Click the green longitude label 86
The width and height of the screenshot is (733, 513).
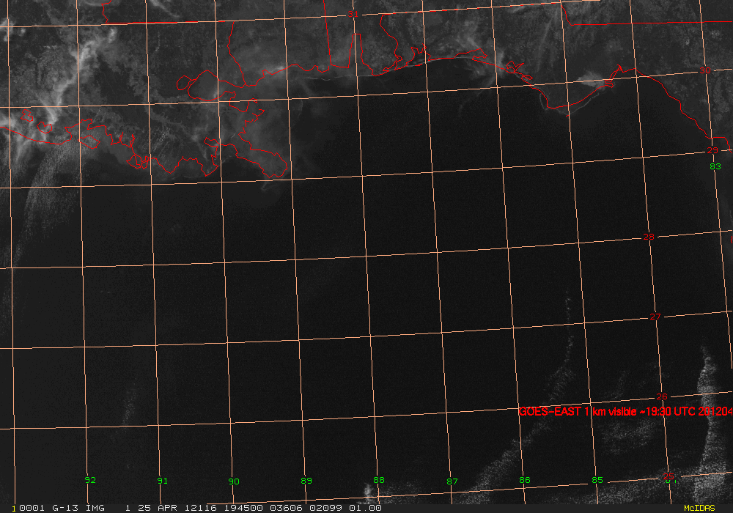(525, 480)
